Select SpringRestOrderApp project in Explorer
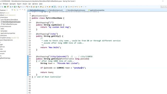The height and width of the screenshot is (94, 167). click(x=5, y=58)
